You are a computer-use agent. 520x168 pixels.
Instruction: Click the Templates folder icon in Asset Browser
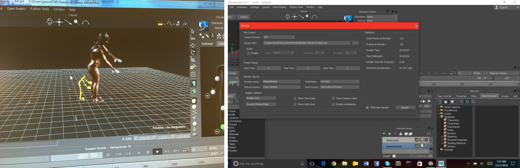442,117
